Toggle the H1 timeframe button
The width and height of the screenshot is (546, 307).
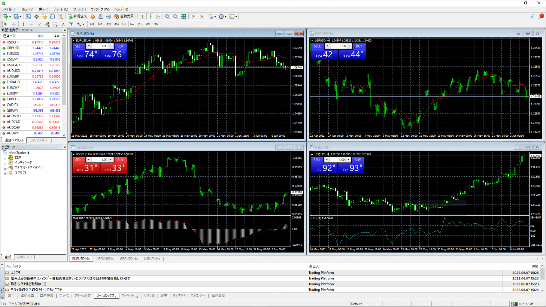tap(124, 24)
